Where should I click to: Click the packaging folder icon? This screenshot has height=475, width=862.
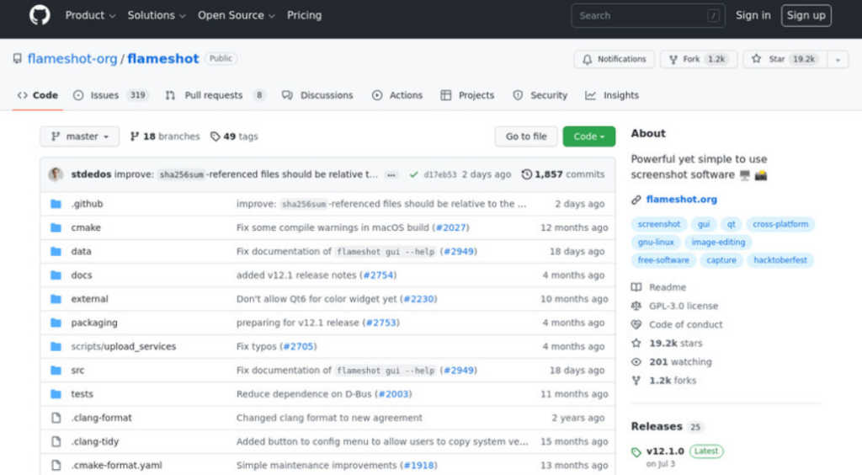pos(56,323)
